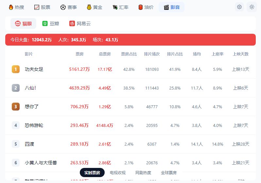Select the 股票 stock chart icon
The image size is (261, 183).
click(37, 7)
